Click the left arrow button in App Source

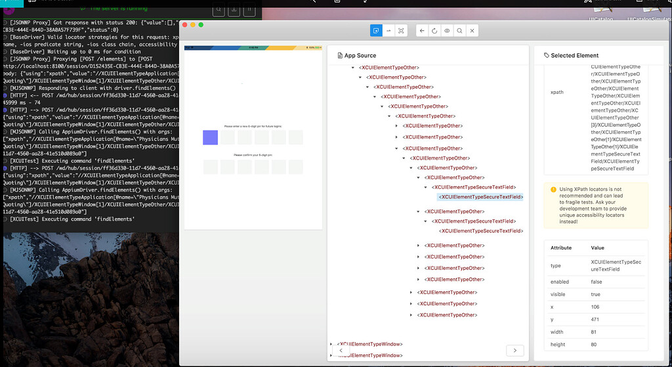(x=341, y=351)
